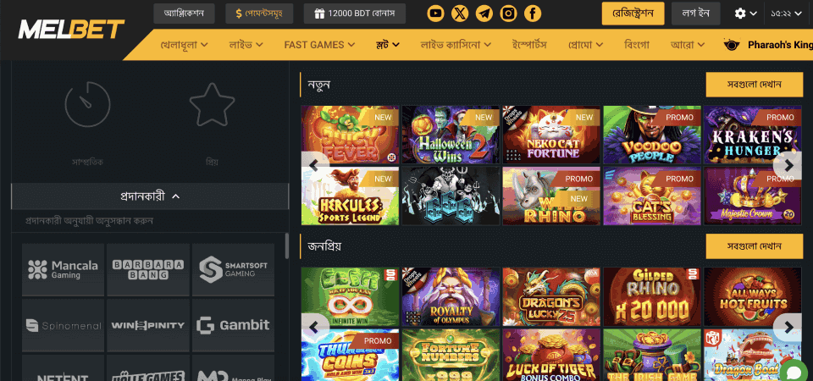Collapse the প্রদানকারী providers section

click(x=150, y=196)
